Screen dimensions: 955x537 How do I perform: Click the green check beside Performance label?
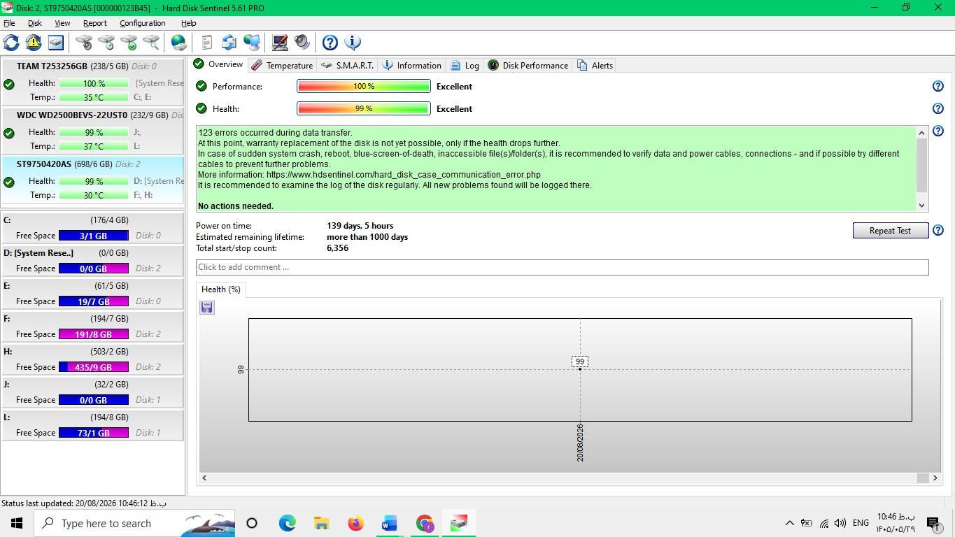tap(201, 86)
